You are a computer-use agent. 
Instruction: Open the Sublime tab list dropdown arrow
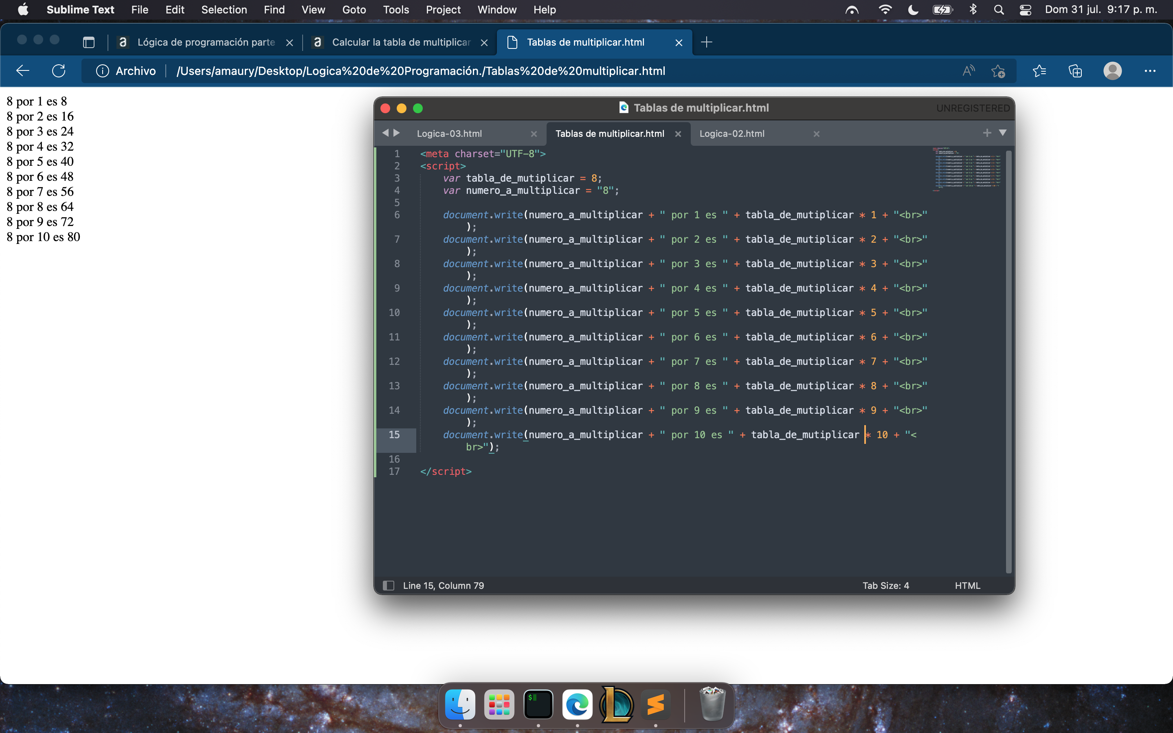[x=1002, y=133]
